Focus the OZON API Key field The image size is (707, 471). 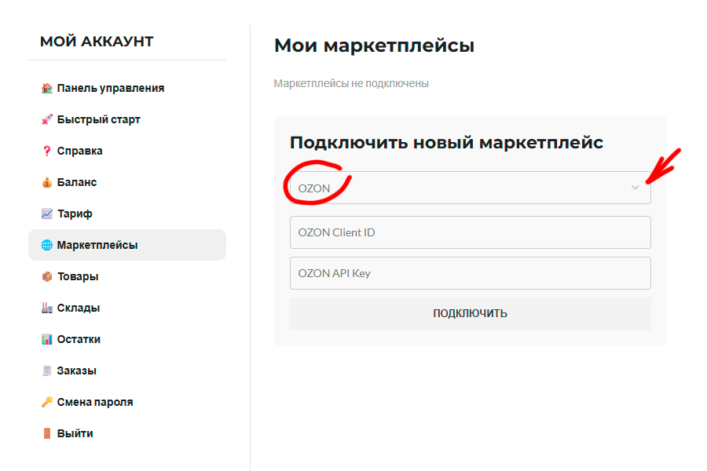pyautogui.click(x=471, y=273)
